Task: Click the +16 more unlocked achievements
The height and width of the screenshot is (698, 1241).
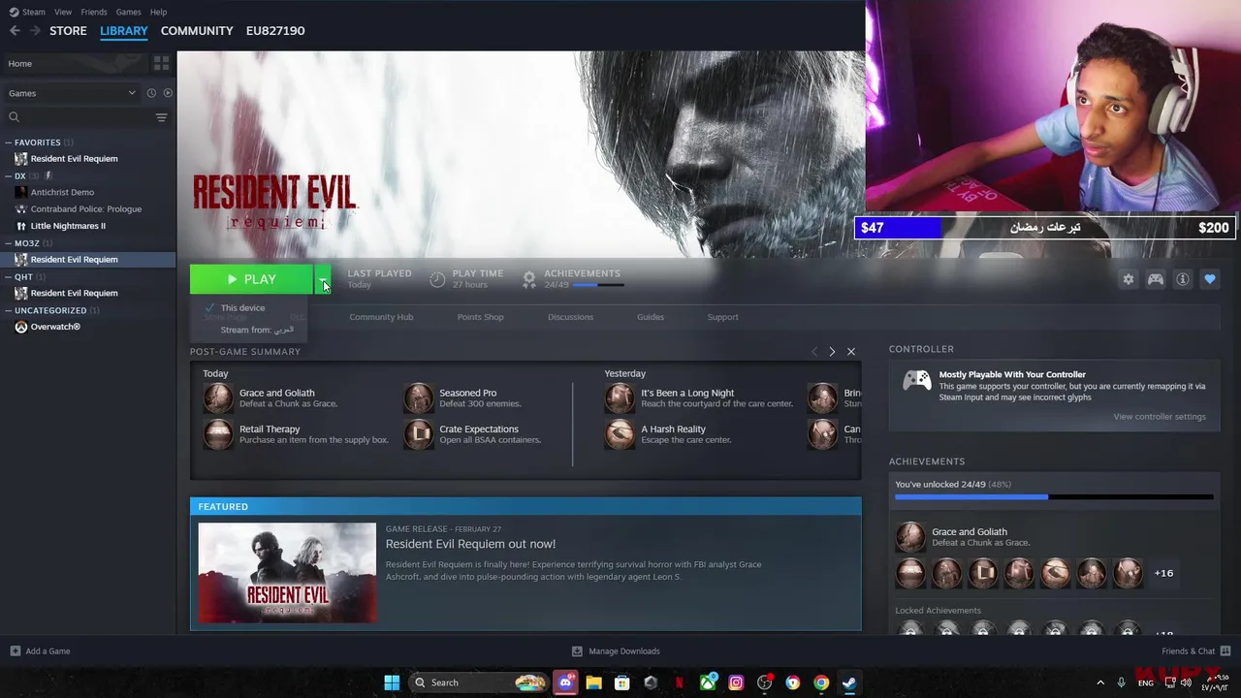Action: [x=1163, y=573]
